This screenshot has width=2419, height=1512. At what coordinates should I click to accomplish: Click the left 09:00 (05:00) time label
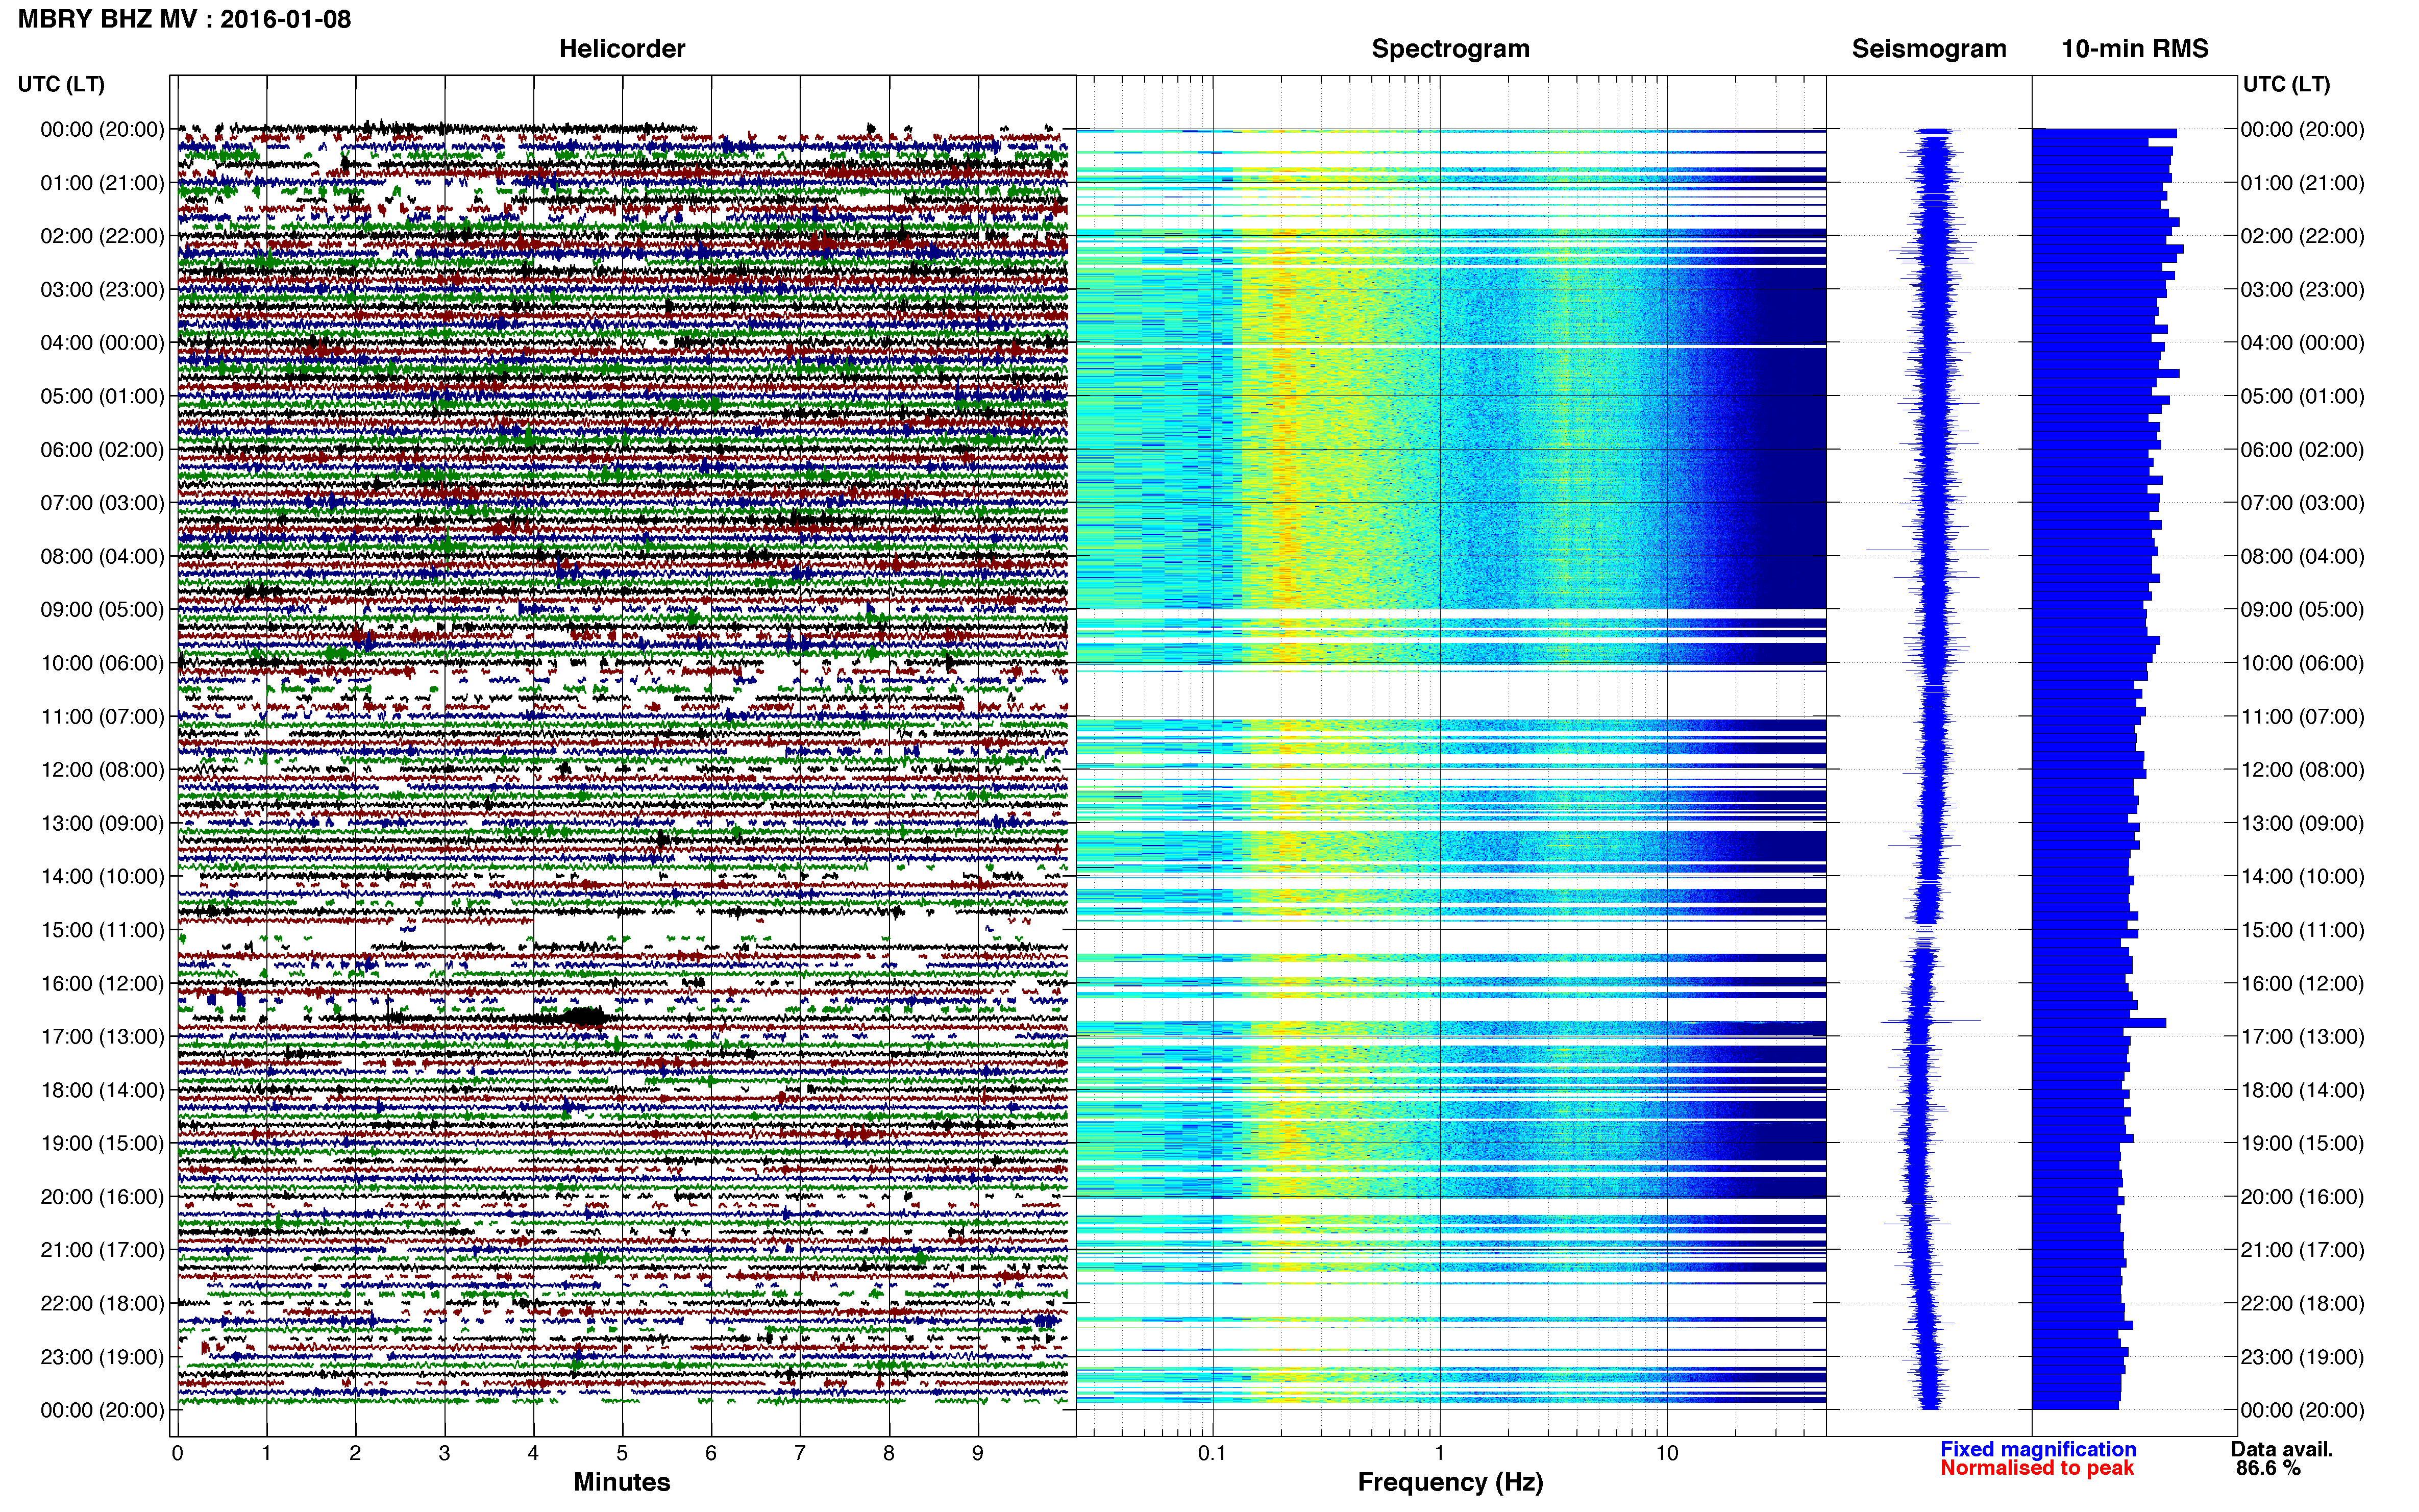[x=102, y=609]
